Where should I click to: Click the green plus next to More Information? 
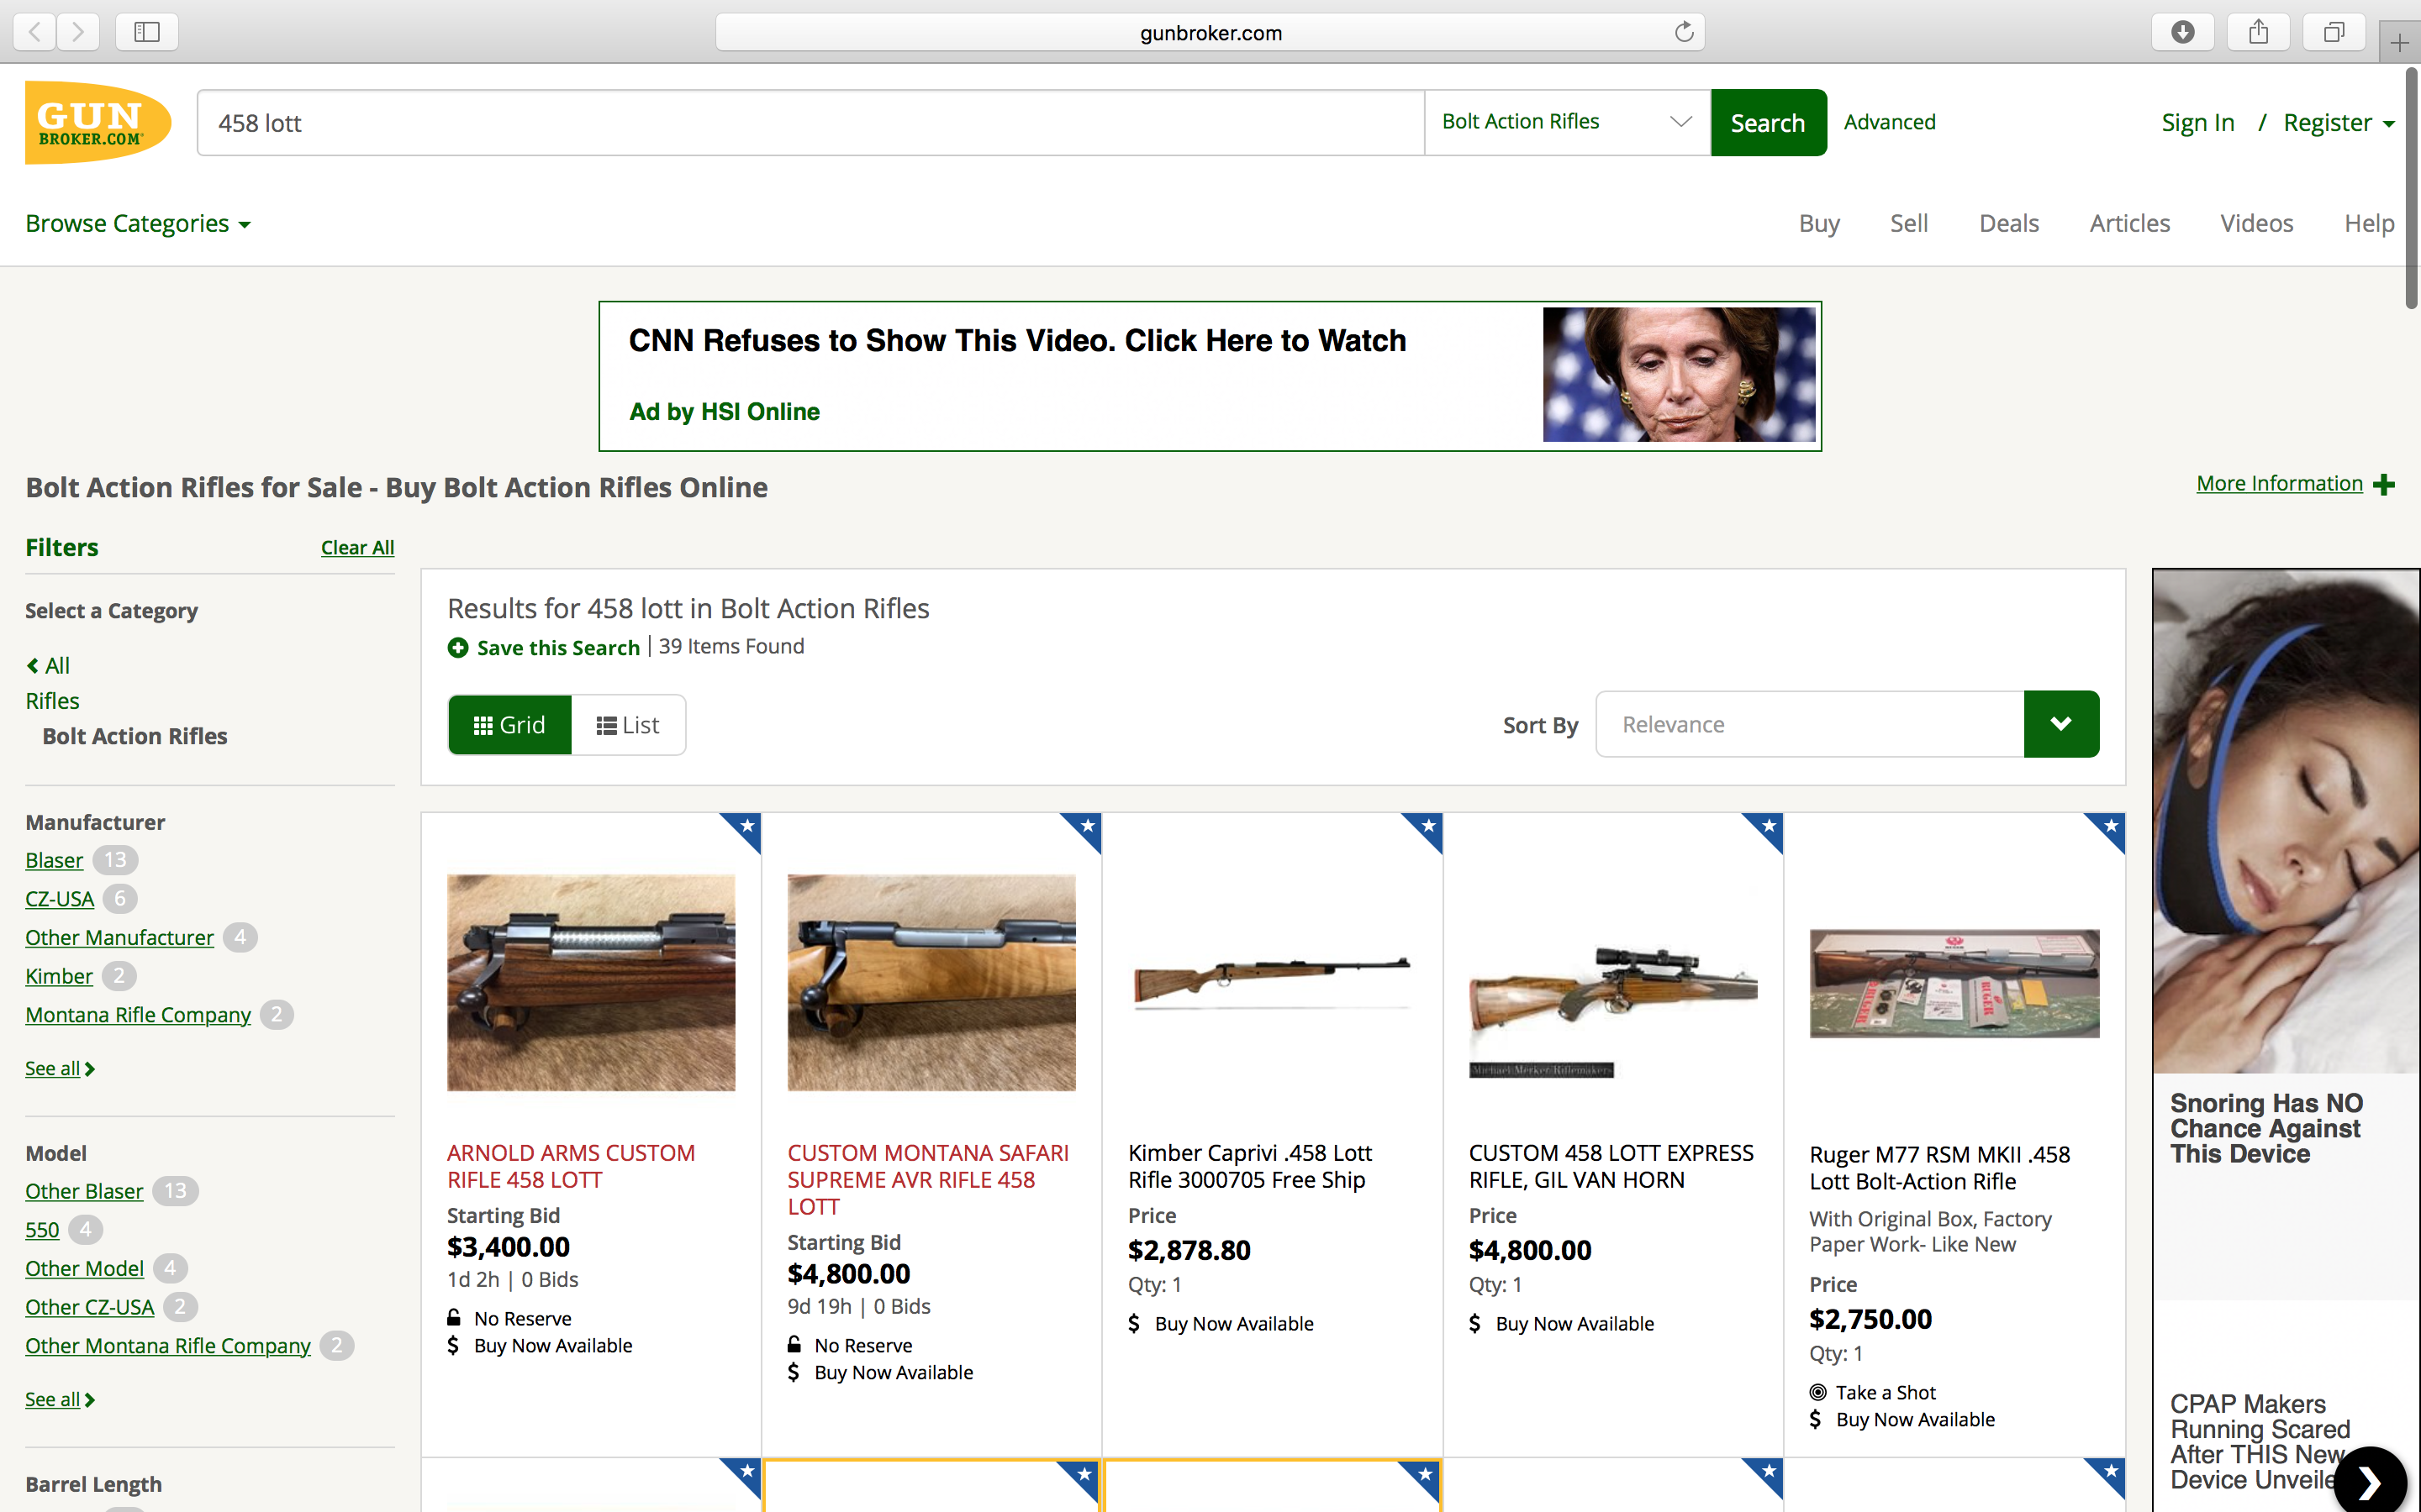point(2384,485)
